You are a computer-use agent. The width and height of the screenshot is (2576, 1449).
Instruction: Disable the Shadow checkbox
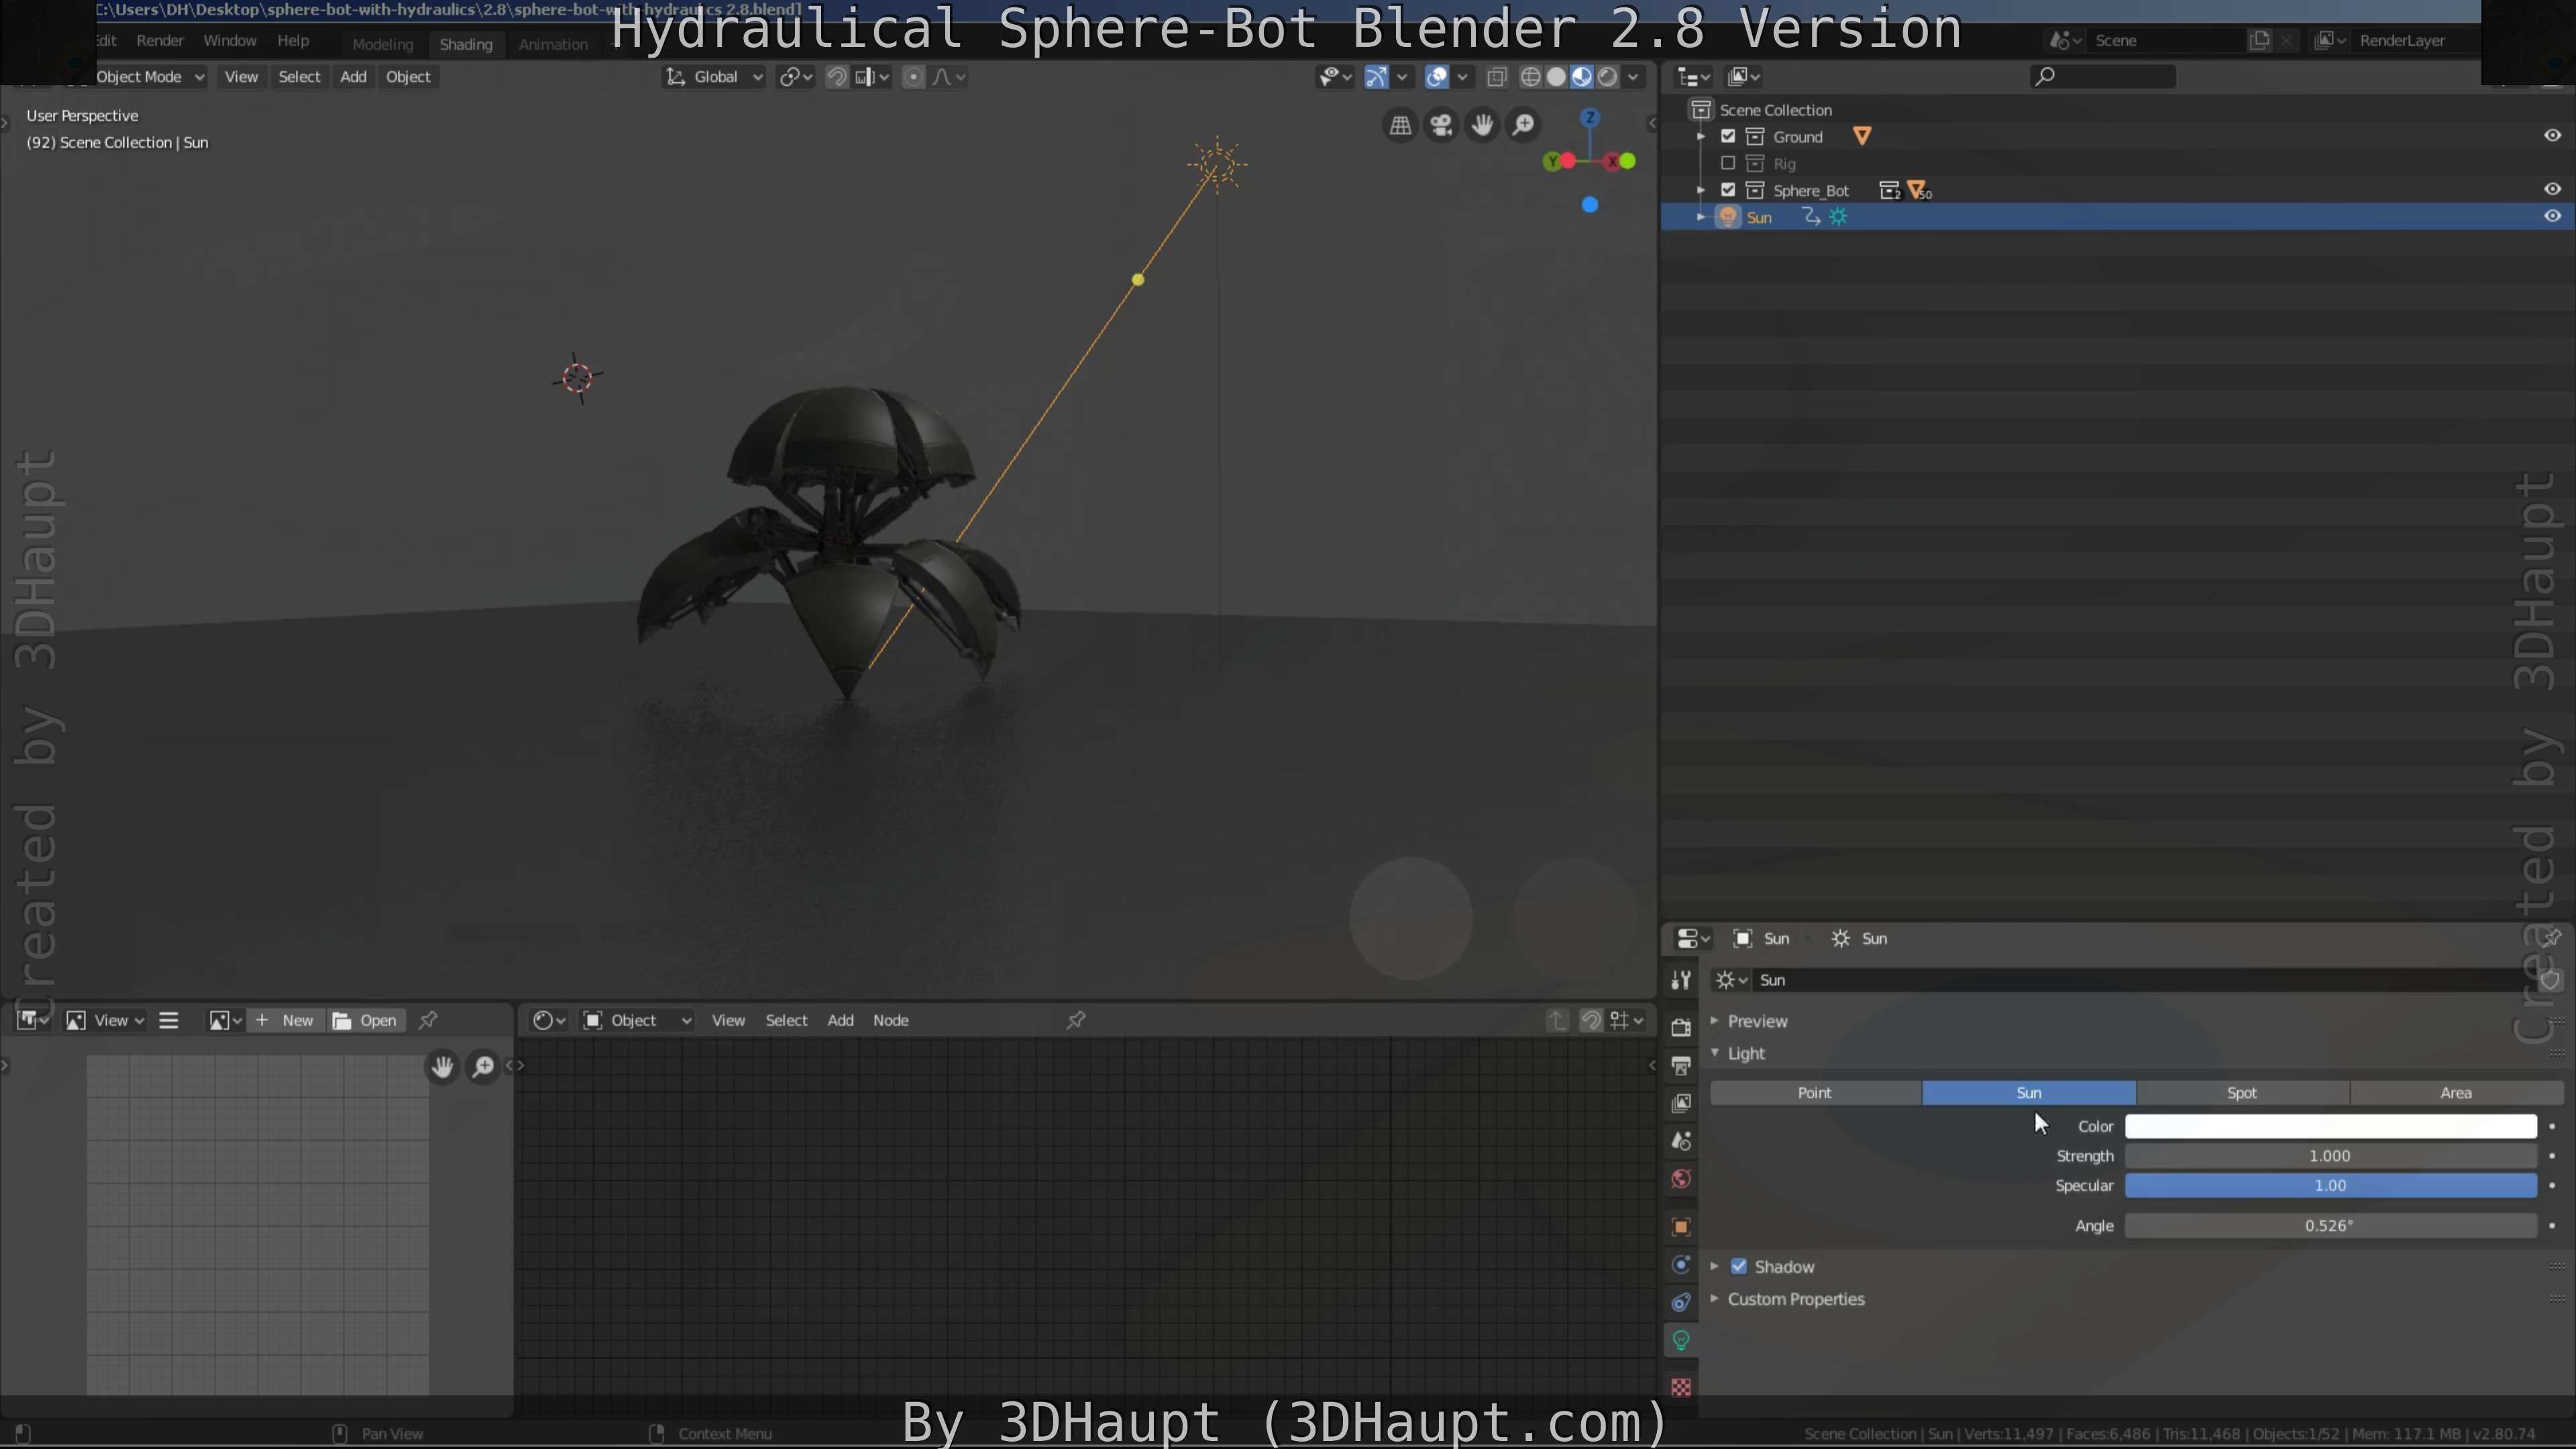(1739, 1267)
